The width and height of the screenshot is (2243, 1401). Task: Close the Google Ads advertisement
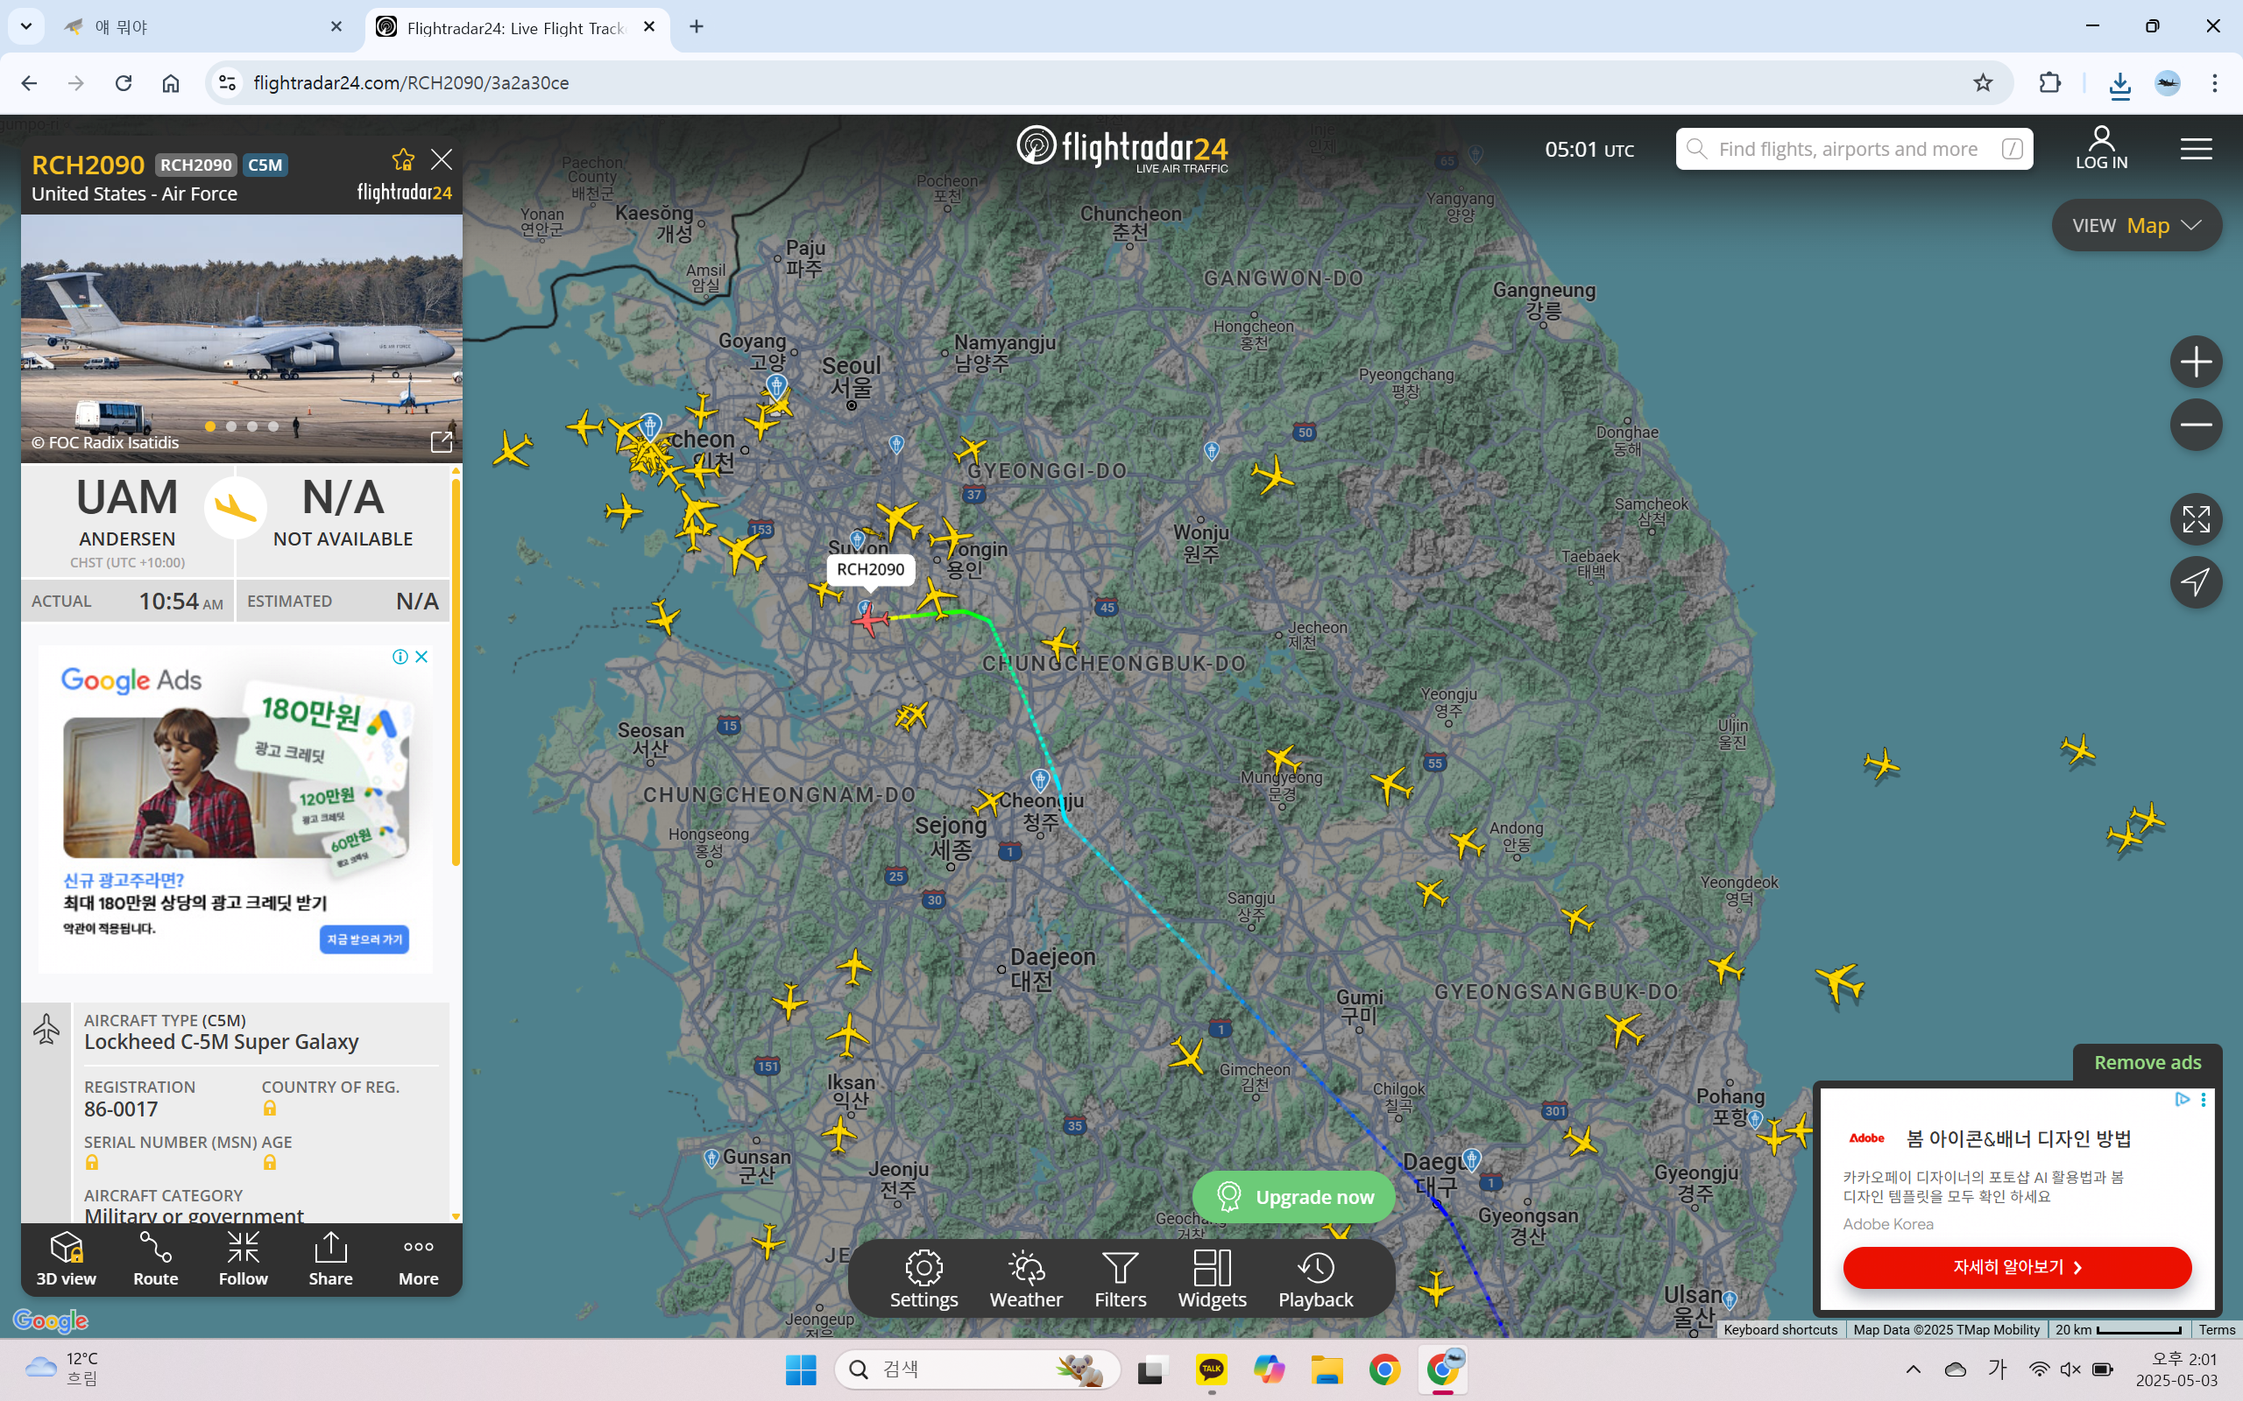pyautogui.click(x=421, y=657)
